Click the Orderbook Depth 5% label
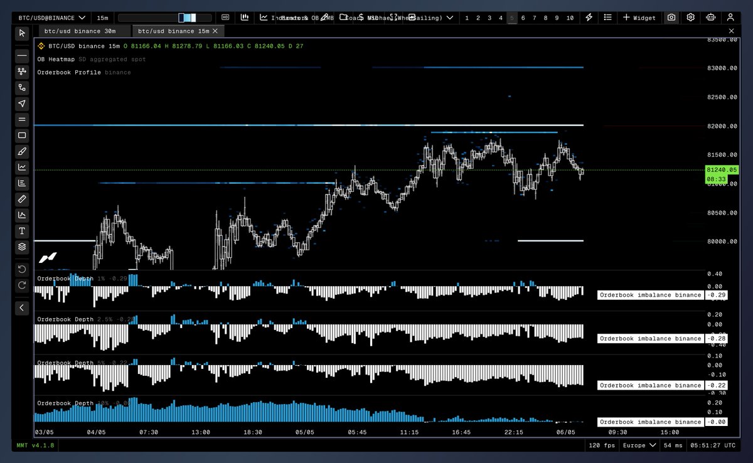753x463 pixels. click(65, 363)
